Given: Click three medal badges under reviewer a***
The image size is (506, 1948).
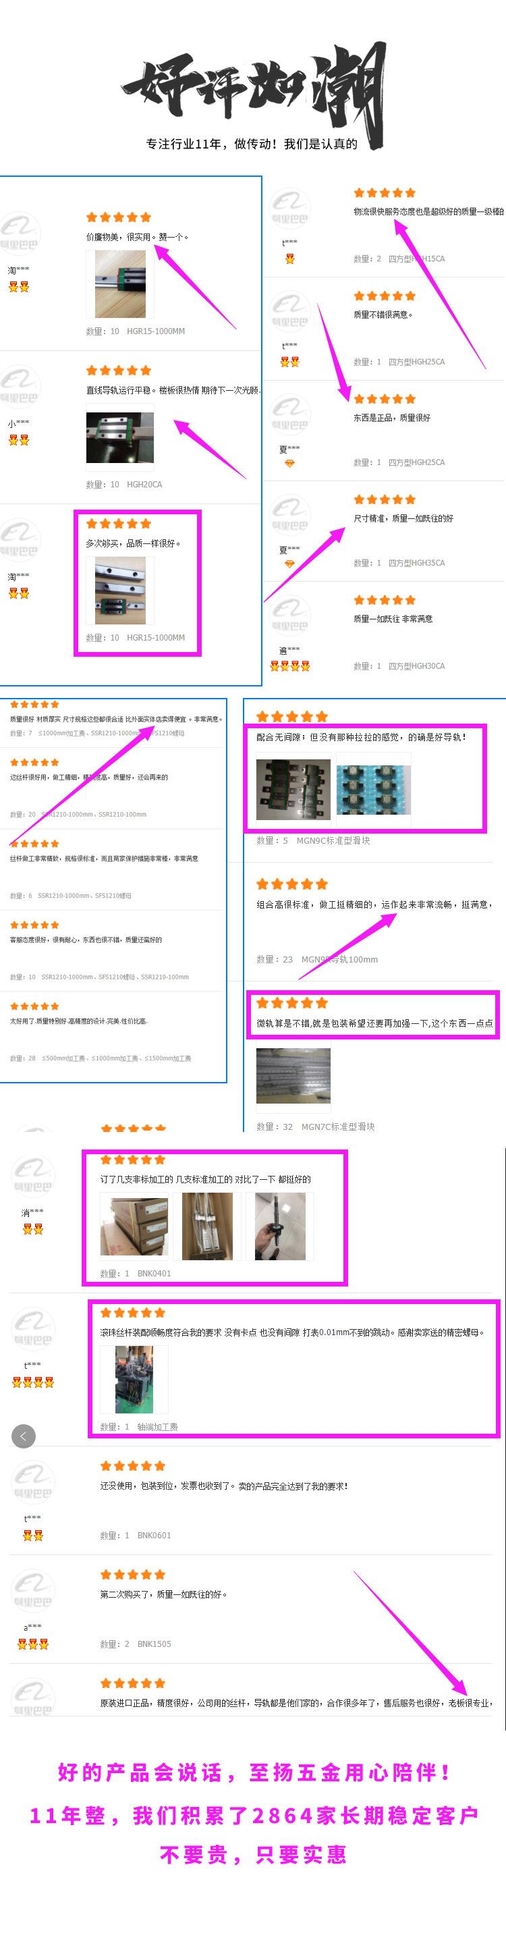Looking at the screenshot, I should (32, 1644).
